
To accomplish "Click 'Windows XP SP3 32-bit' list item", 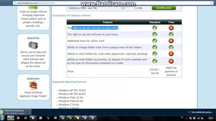I will (72, 90).
